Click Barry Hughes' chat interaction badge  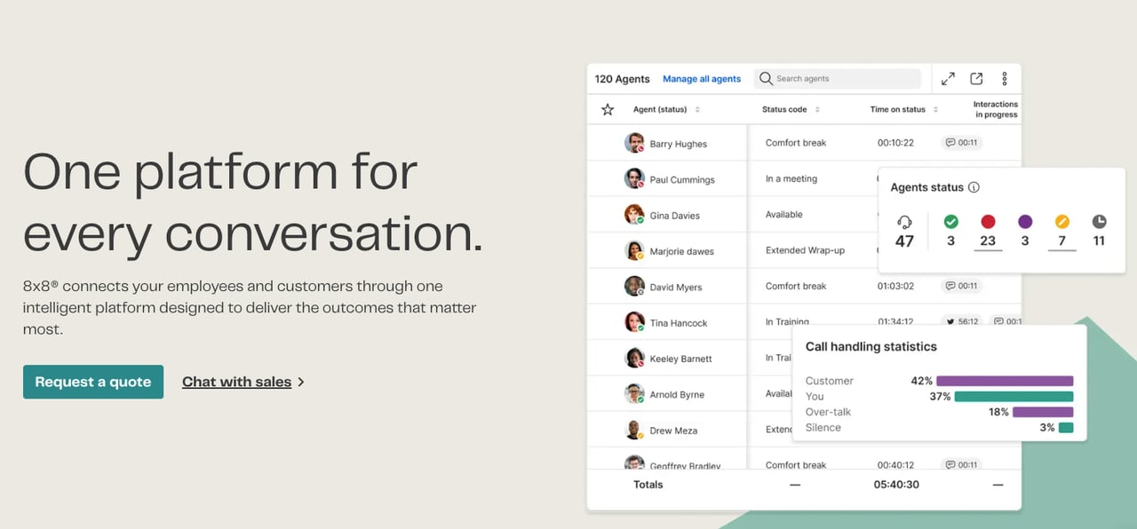962,143
